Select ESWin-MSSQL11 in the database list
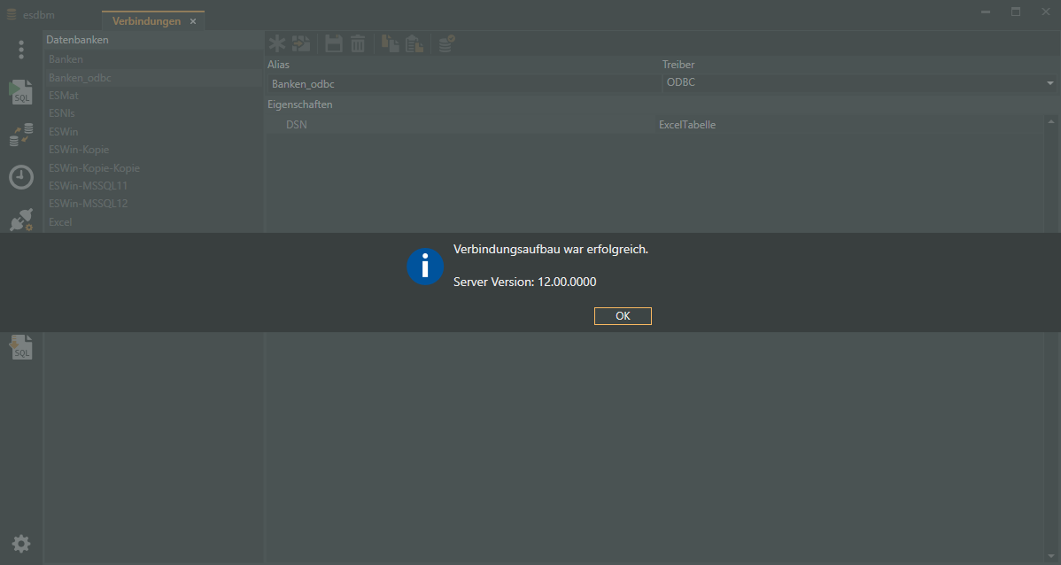 [x=89, y=186]
